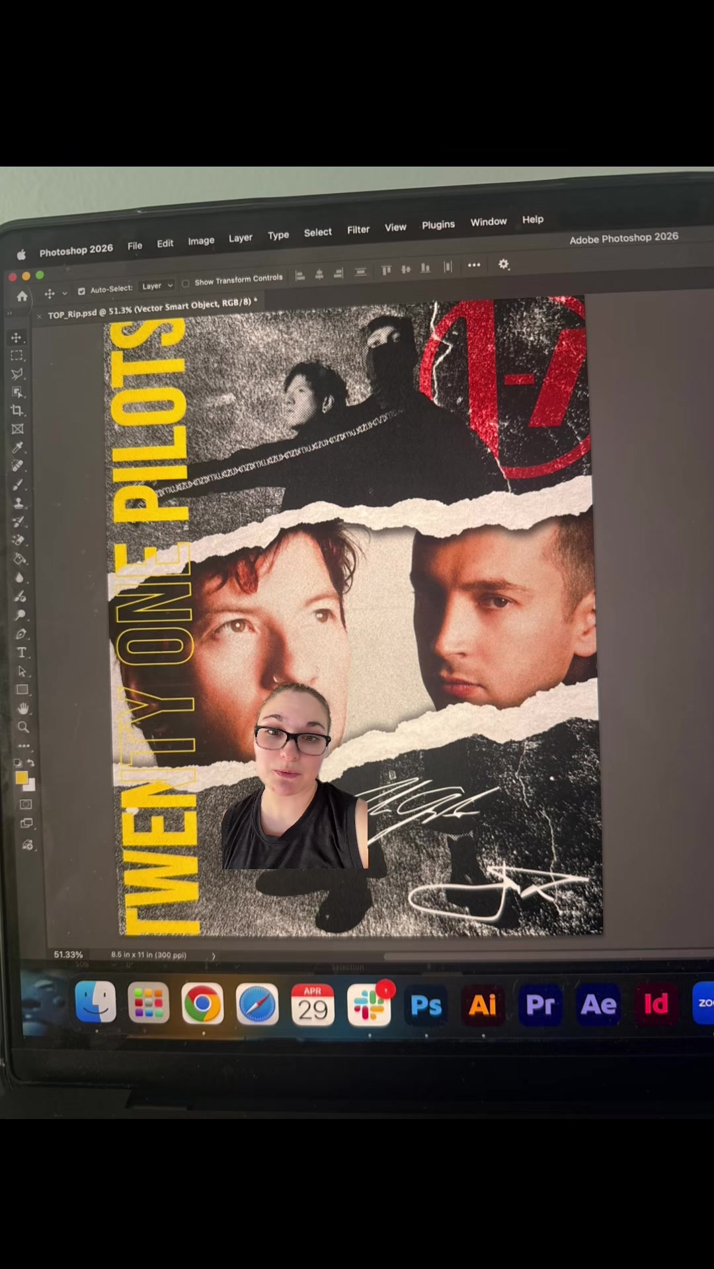Open the Edit Toolbar three-dots button
This screenshot has width=714, height=1269.
click(x=24, y=746)
